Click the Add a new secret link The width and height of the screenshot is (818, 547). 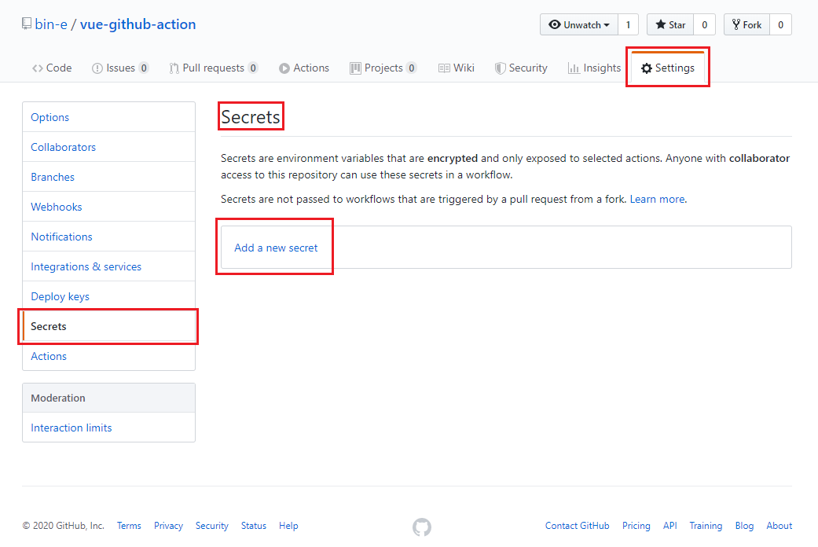[x=276, y=248]
